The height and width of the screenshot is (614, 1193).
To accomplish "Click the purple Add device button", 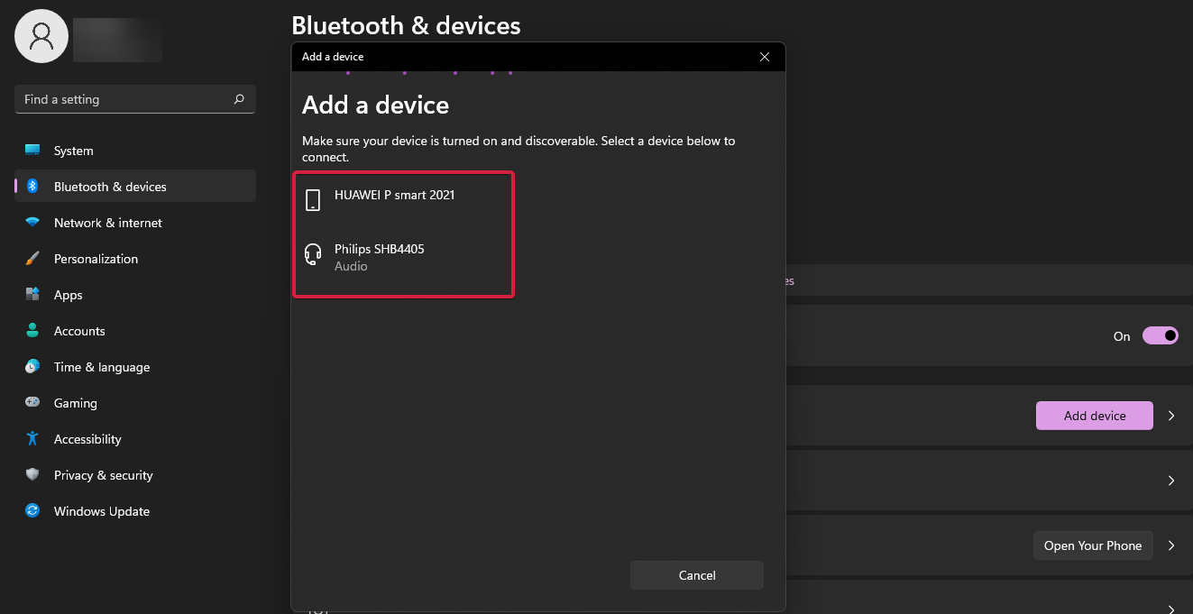I will click(1095, 416).
